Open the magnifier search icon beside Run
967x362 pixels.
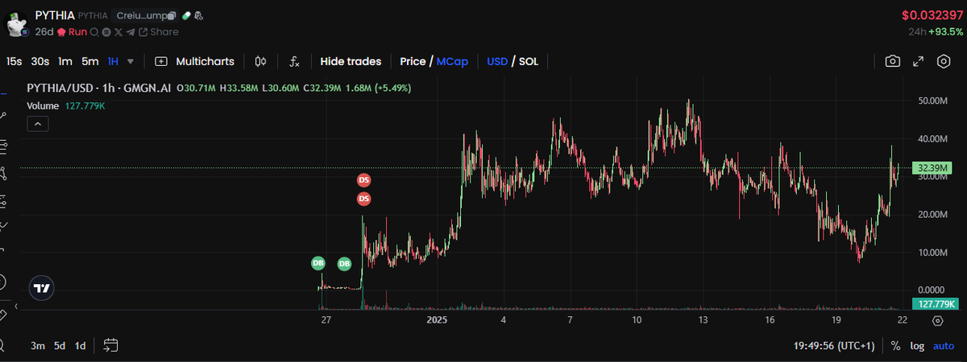tap(93, 31)
